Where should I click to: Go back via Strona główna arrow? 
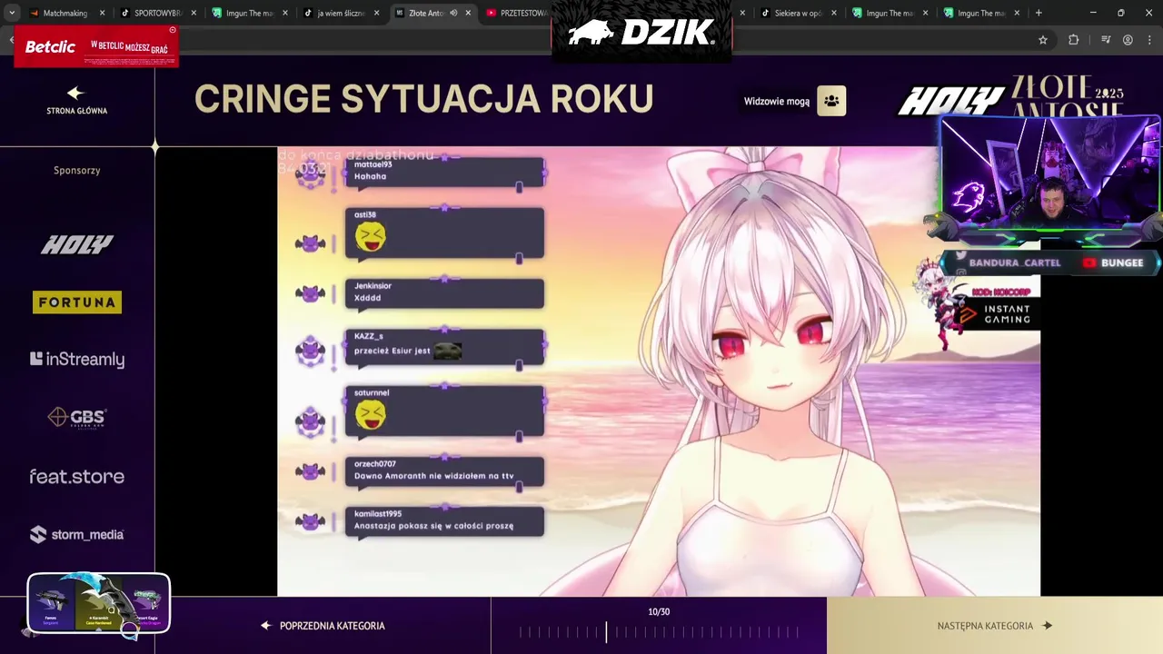tap(76, 93)
